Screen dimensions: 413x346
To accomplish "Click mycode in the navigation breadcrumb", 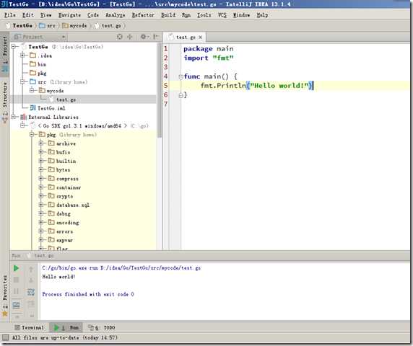I will 75,25.
